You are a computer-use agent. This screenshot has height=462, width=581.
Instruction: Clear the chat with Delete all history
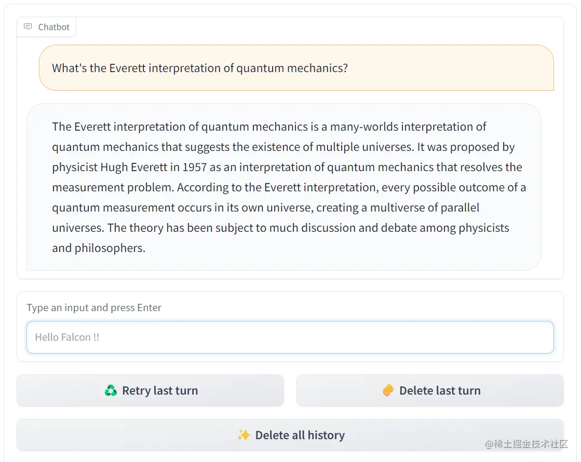tap(300, 435)
